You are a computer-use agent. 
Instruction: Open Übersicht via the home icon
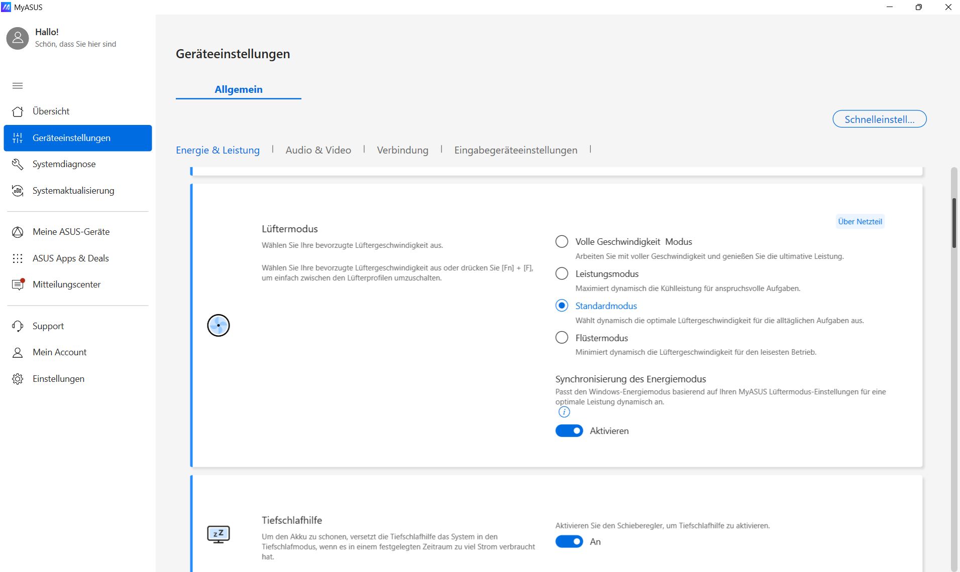18,111
